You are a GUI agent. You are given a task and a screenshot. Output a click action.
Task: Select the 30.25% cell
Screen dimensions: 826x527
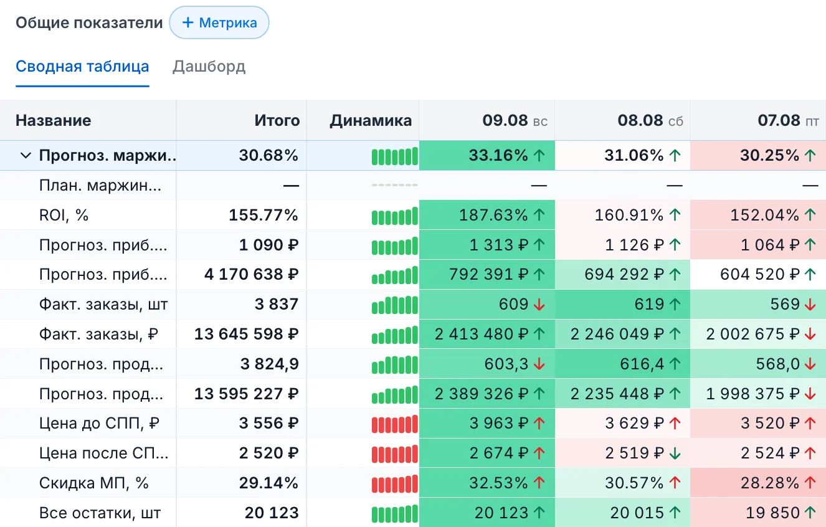point(758,156)
